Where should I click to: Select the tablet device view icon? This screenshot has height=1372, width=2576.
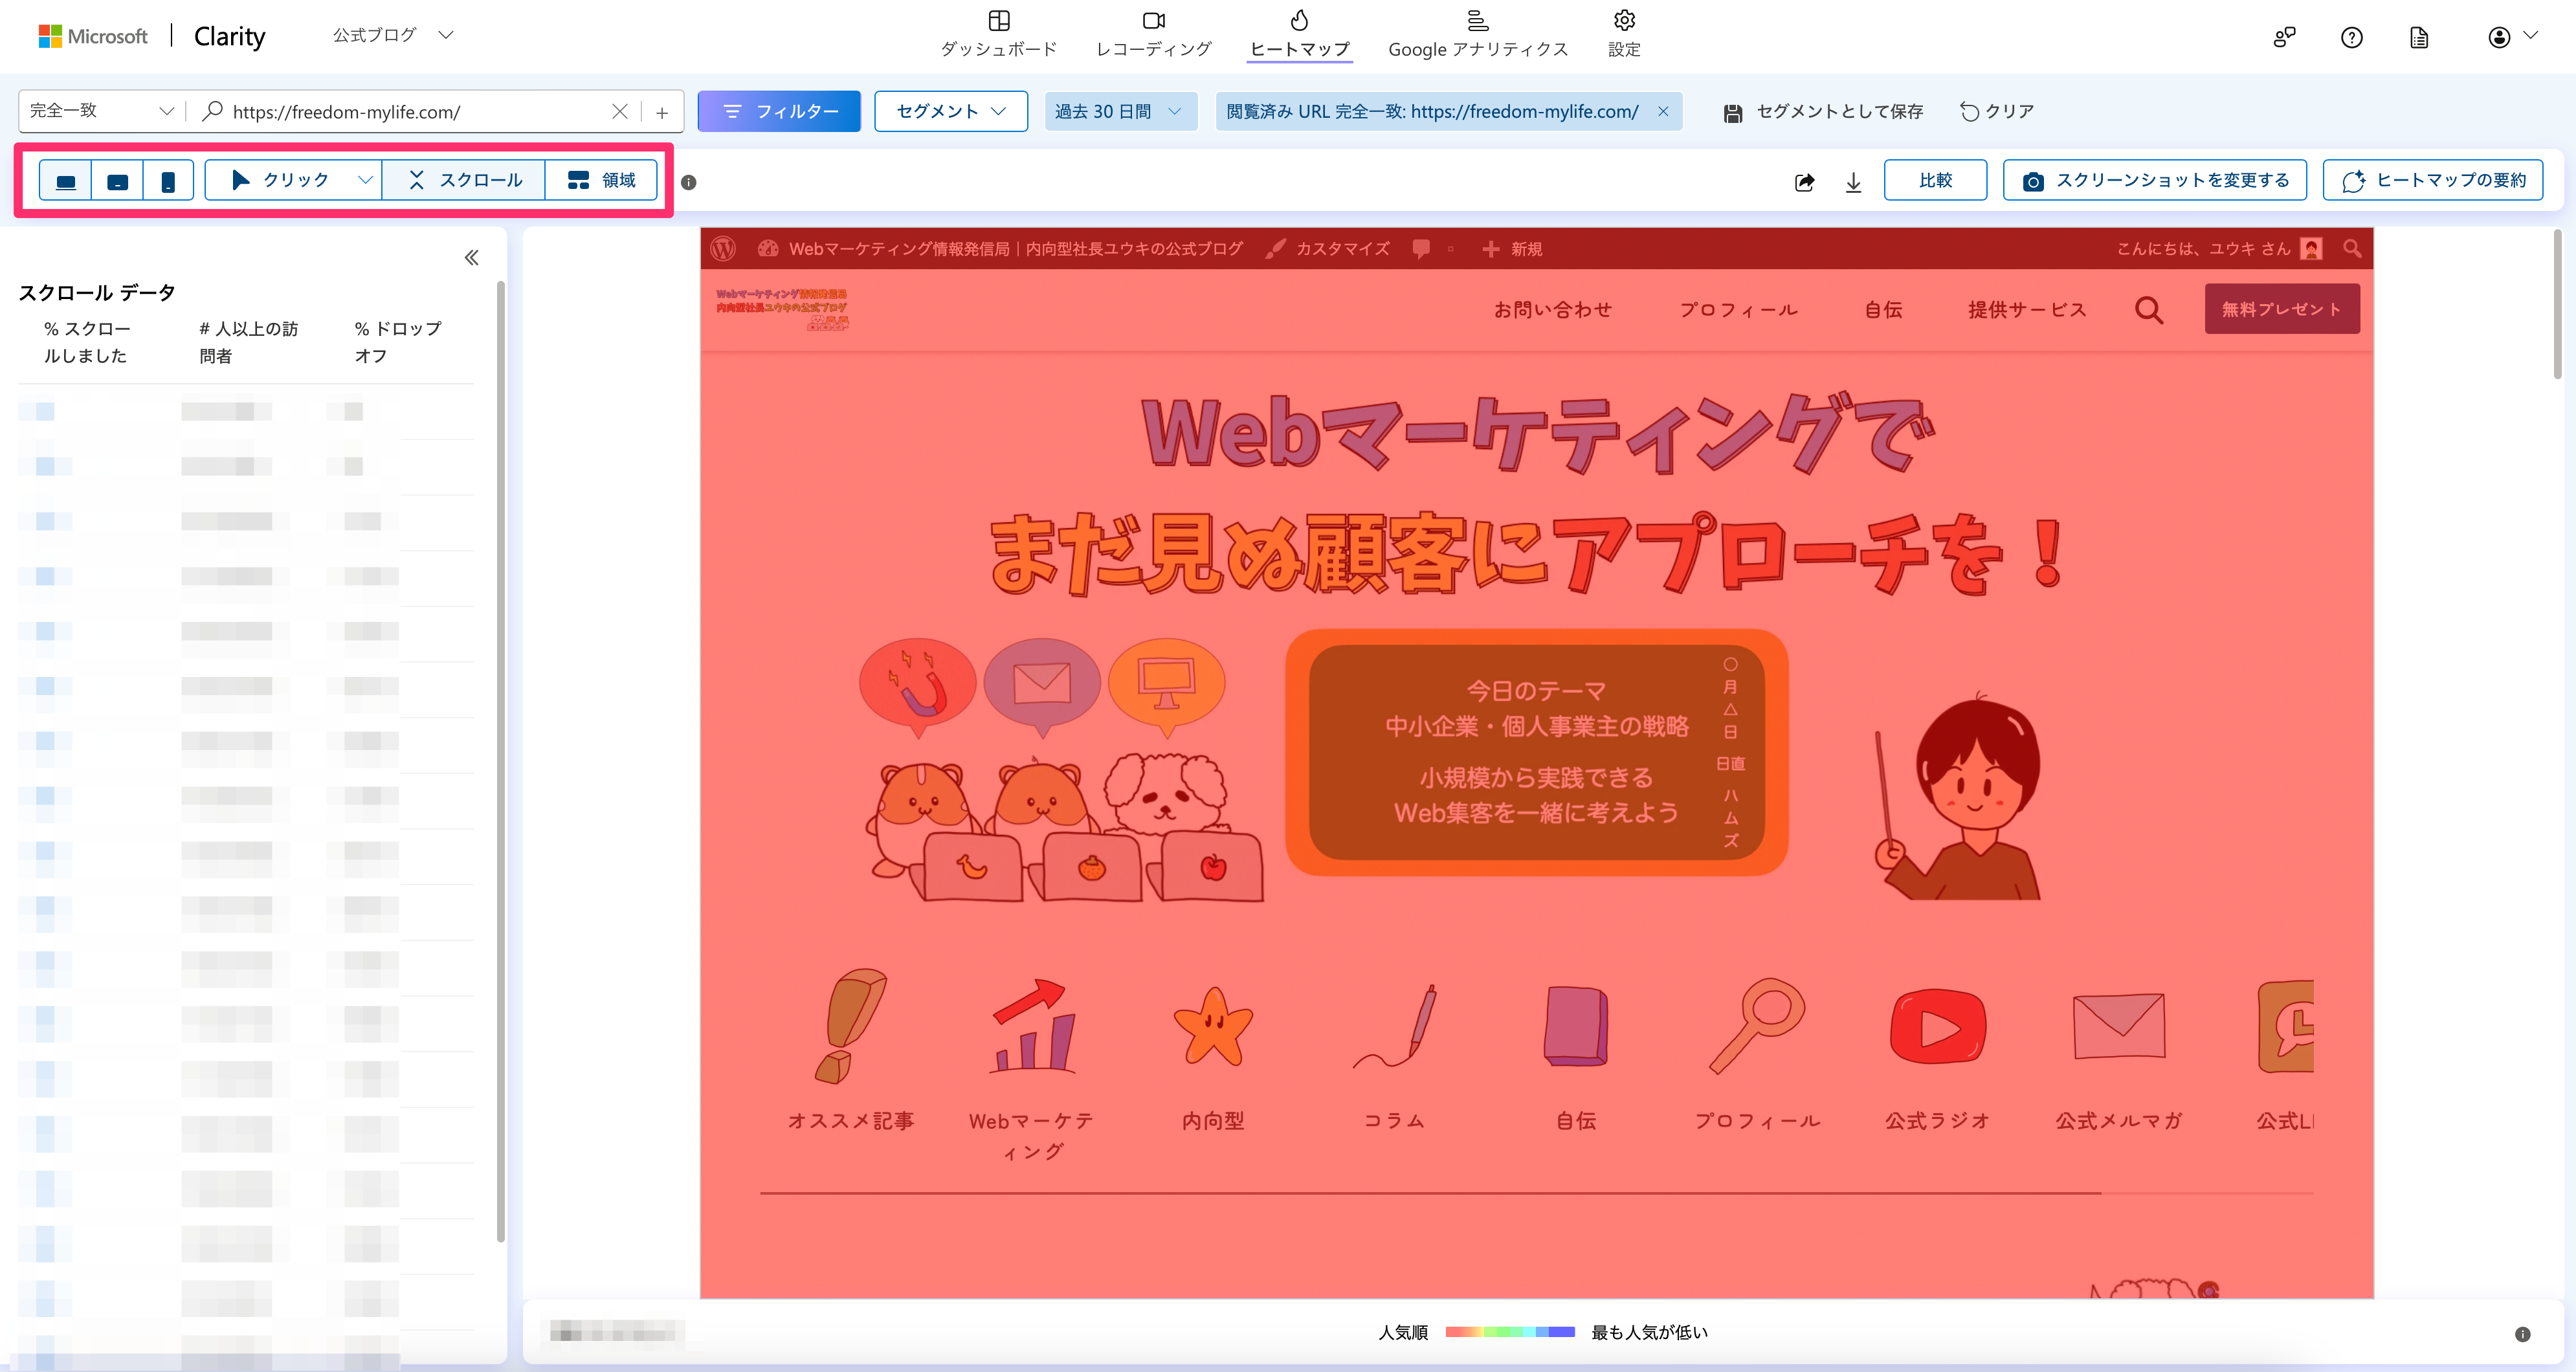[x=117, y=181]
